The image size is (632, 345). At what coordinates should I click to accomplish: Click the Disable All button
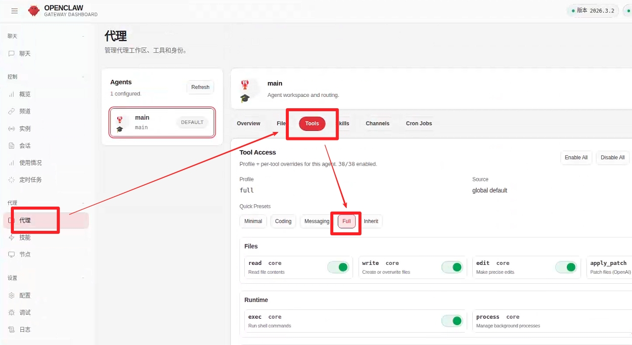(x=613, y=157)
